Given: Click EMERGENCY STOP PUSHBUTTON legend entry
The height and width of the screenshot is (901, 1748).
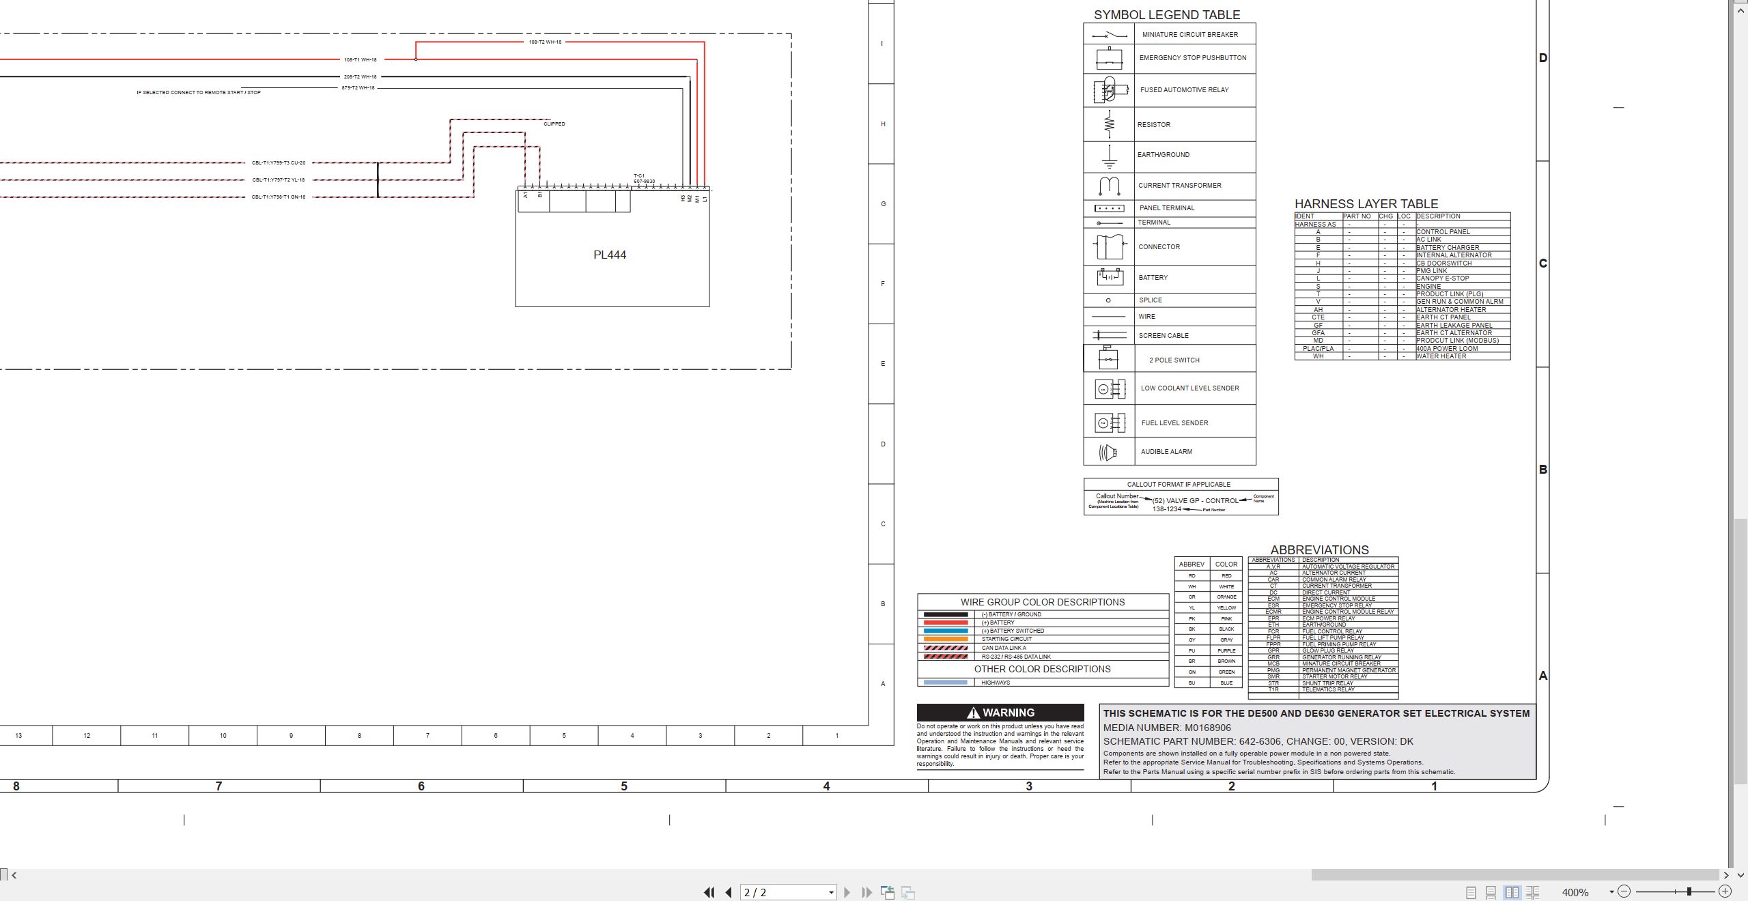Looking at the screenshot, I should [x=1193, y=58].
